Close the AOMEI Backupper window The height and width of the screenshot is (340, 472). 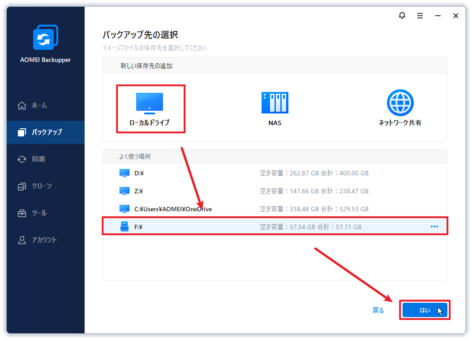coord(456,16)
